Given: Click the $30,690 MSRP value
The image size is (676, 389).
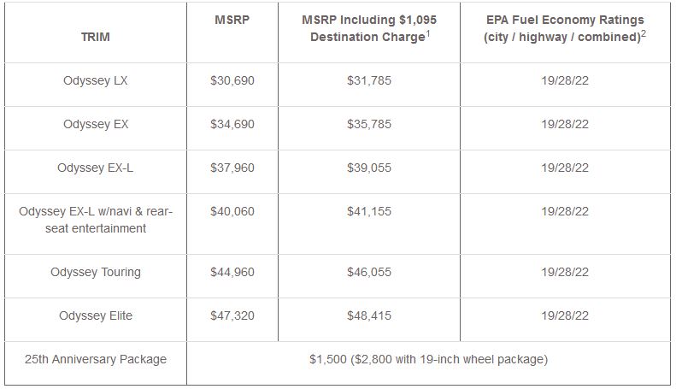Looking at the screenshot, I should [x=232, y=81].
